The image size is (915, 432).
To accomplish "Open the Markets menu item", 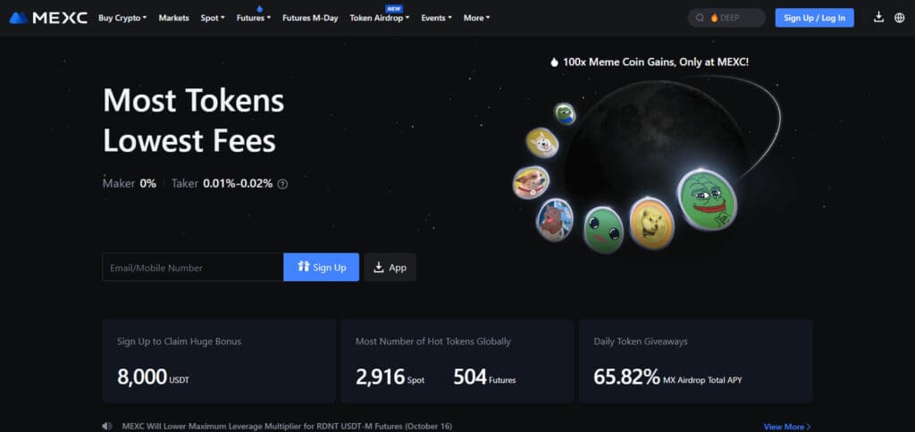I will coord(174,18).
